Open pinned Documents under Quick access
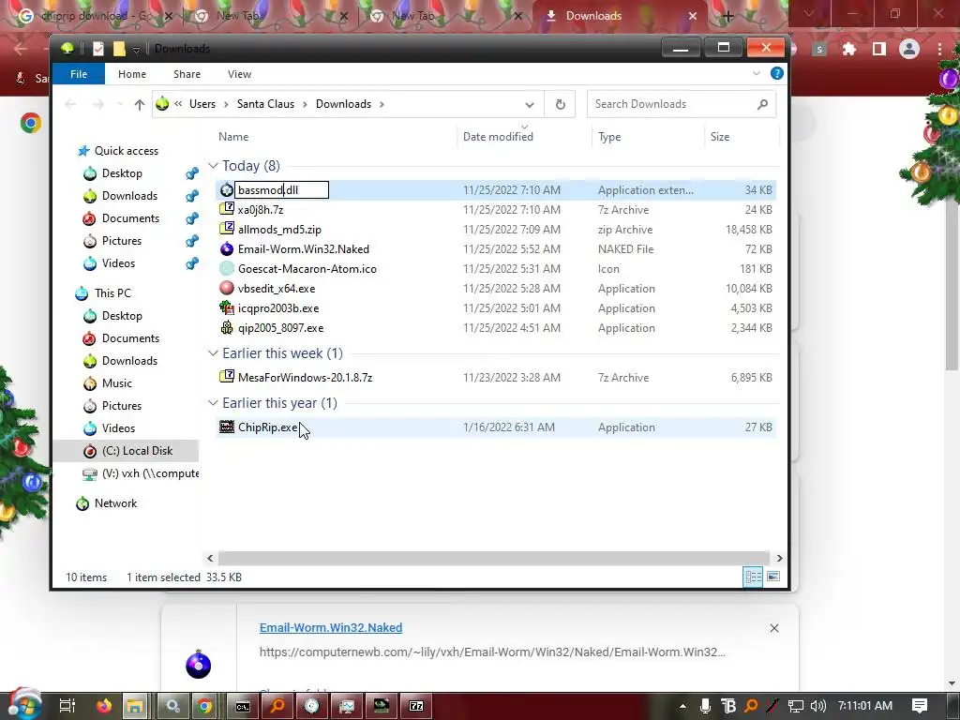 tap(130, 217)
